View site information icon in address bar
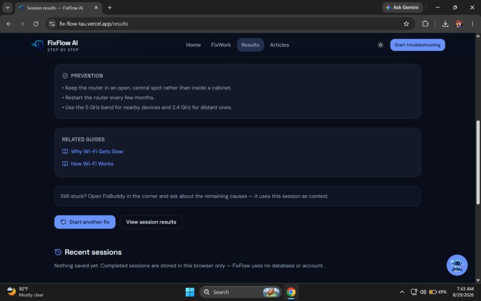This screenshot has width=481, height=301. tap(52, 24)
